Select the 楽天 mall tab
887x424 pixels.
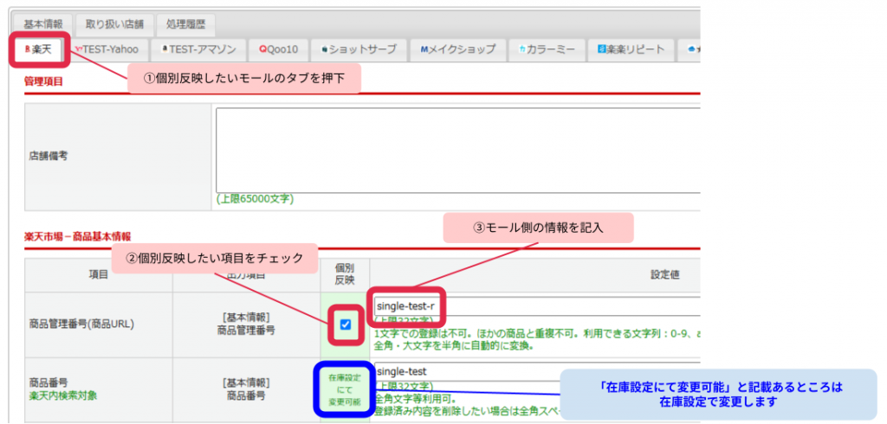click(x=39, y=49)
